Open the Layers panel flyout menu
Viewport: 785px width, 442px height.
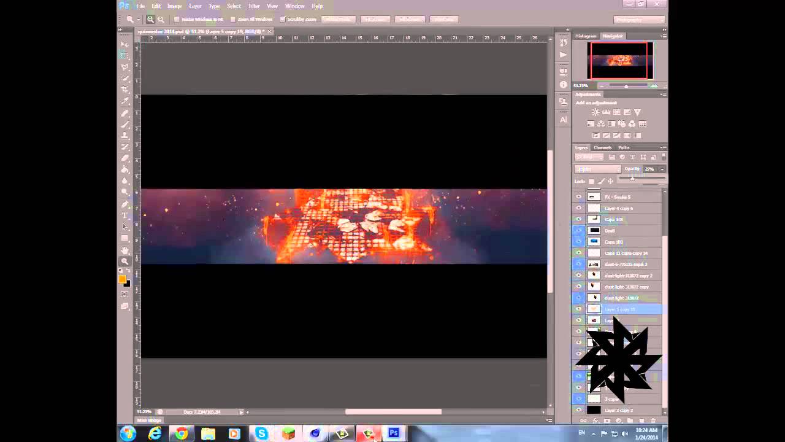[663, 148]
